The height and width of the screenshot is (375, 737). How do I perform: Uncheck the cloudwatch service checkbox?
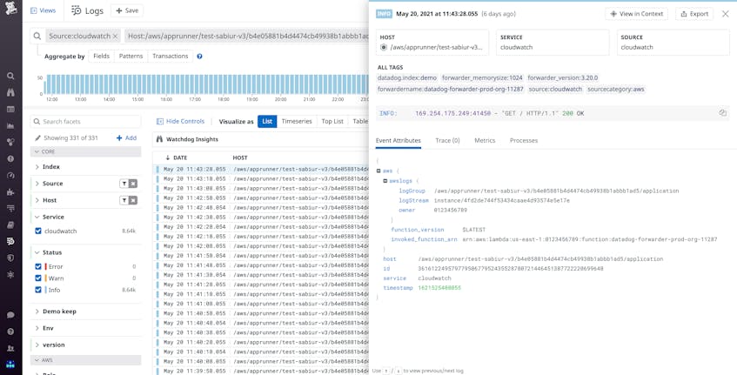pos(38,231)
